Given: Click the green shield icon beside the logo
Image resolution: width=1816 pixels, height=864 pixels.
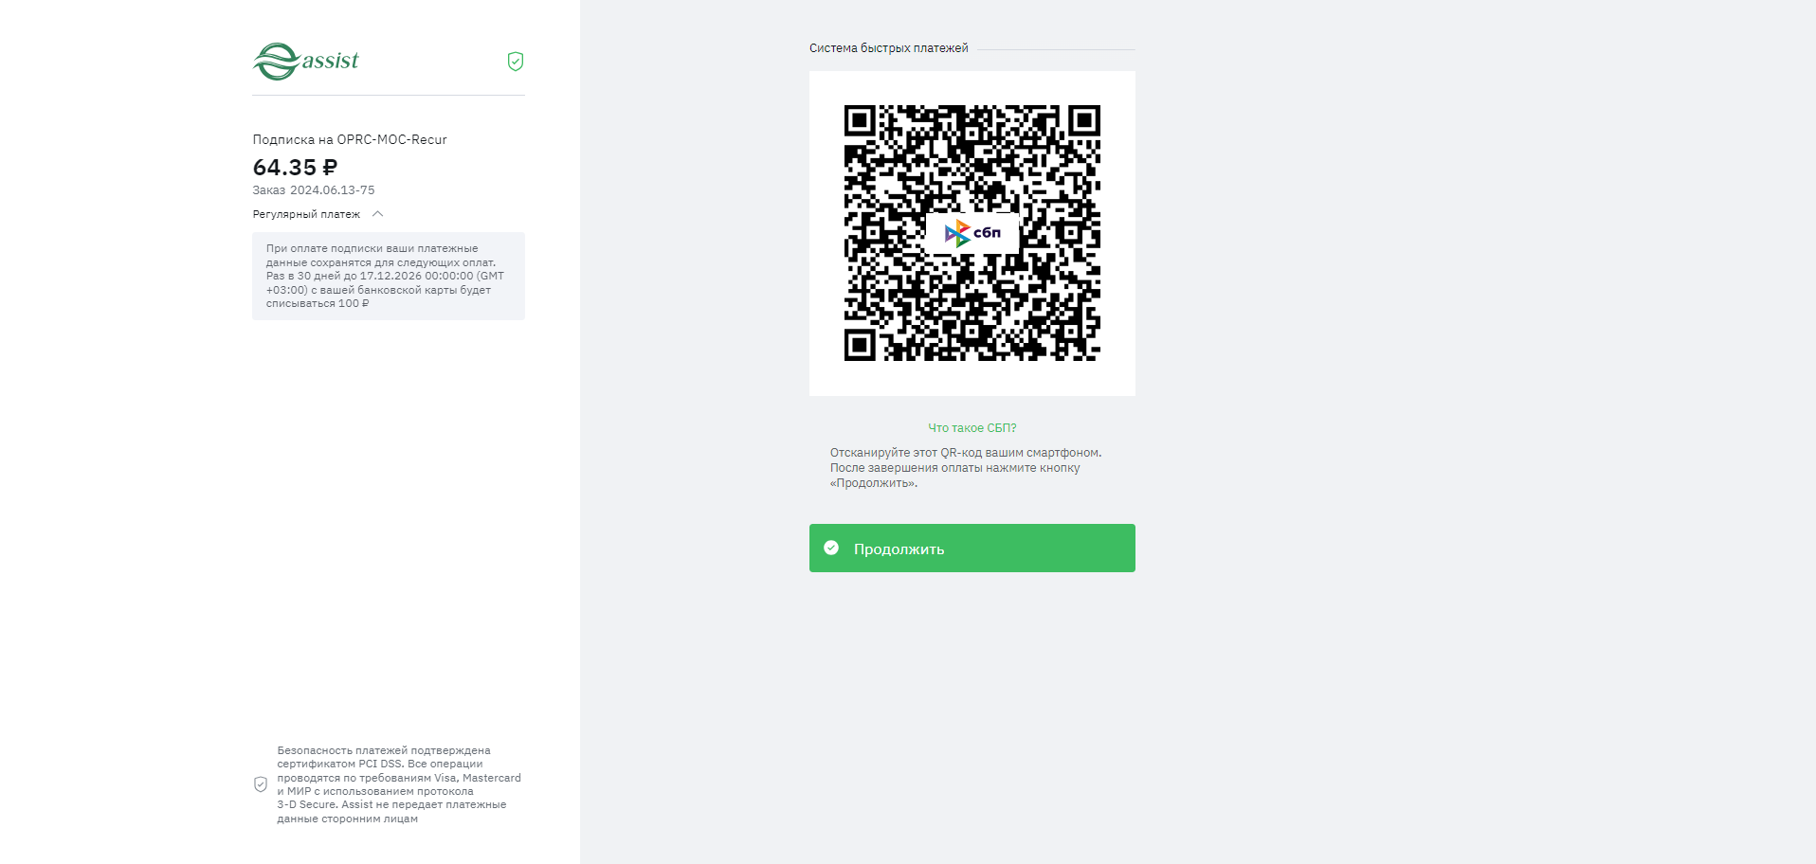Looking at the screenshot, I should tap(516, 62).
